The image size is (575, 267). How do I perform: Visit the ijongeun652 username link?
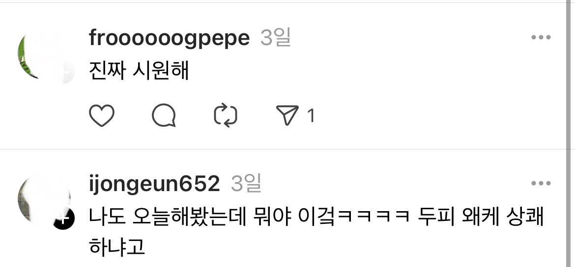click(x=154, y=184)
